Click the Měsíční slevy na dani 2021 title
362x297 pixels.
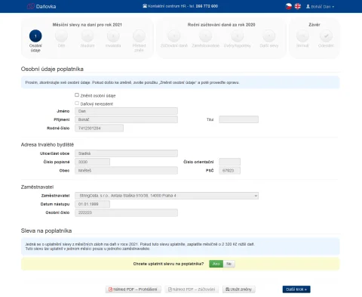pos(87,25)
